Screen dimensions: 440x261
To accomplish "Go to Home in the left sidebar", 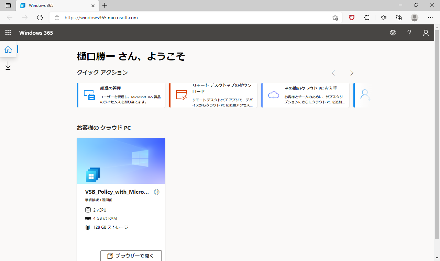I will (8, 49).
